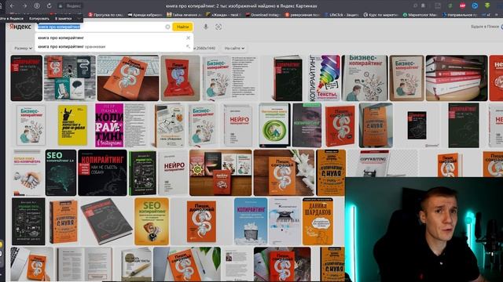Open the stack of red and white books thumbnail
Viewport: 503px width, 282px height.
(x=457, y=78)
